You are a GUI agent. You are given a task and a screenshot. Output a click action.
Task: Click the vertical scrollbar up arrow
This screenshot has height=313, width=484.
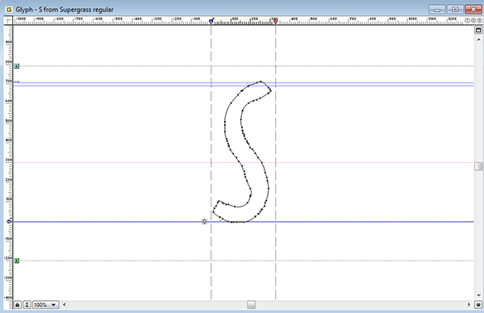coord(478,40)
